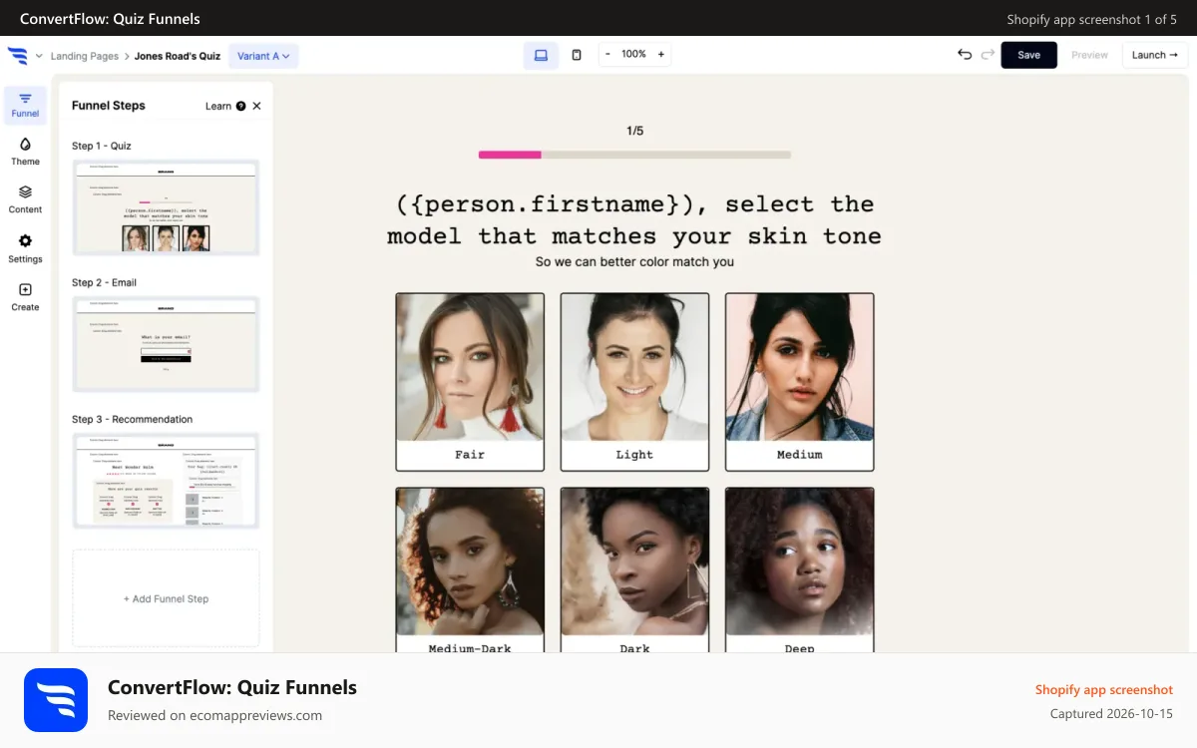Open the Create sidebar tab

pos(25,297)
